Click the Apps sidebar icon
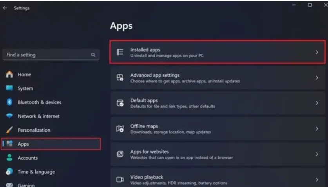This screenshot has width=328, height=187. pos(10,144)
